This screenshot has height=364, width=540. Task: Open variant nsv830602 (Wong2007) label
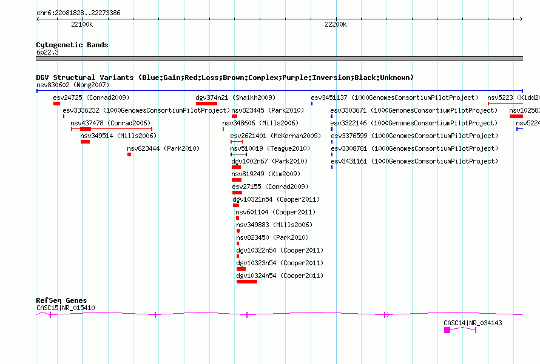73,85
